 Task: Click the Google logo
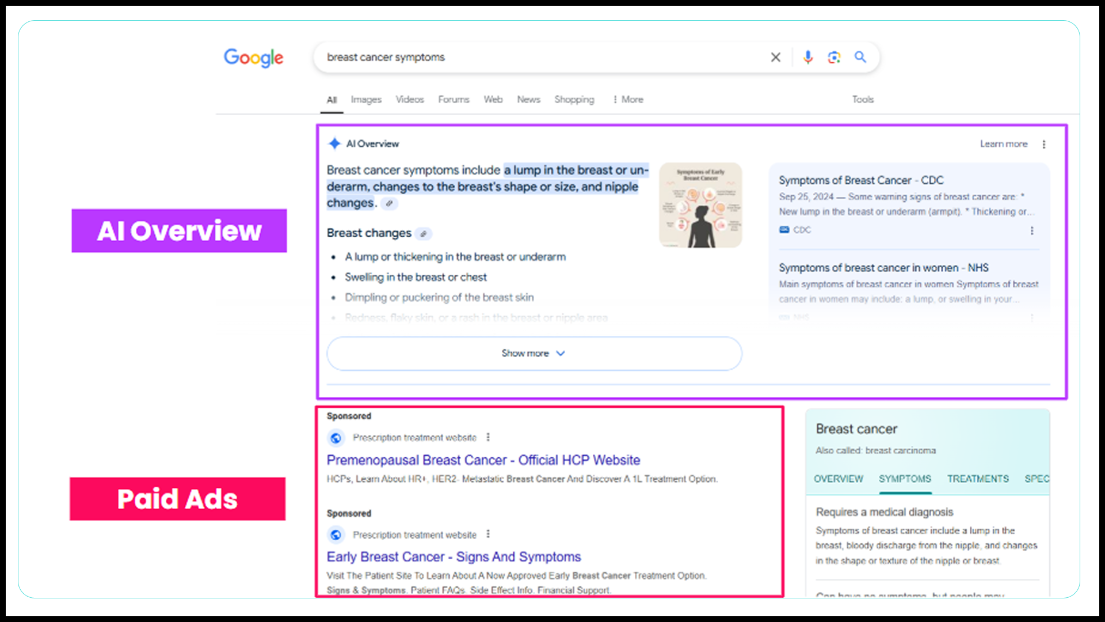click(253, 57)
